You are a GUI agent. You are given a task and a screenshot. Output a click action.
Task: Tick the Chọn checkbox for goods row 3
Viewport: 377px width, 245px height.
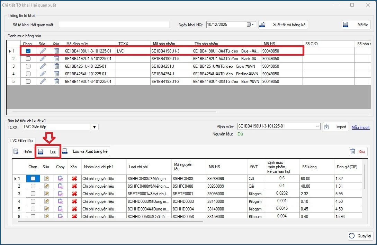(28, 66)
